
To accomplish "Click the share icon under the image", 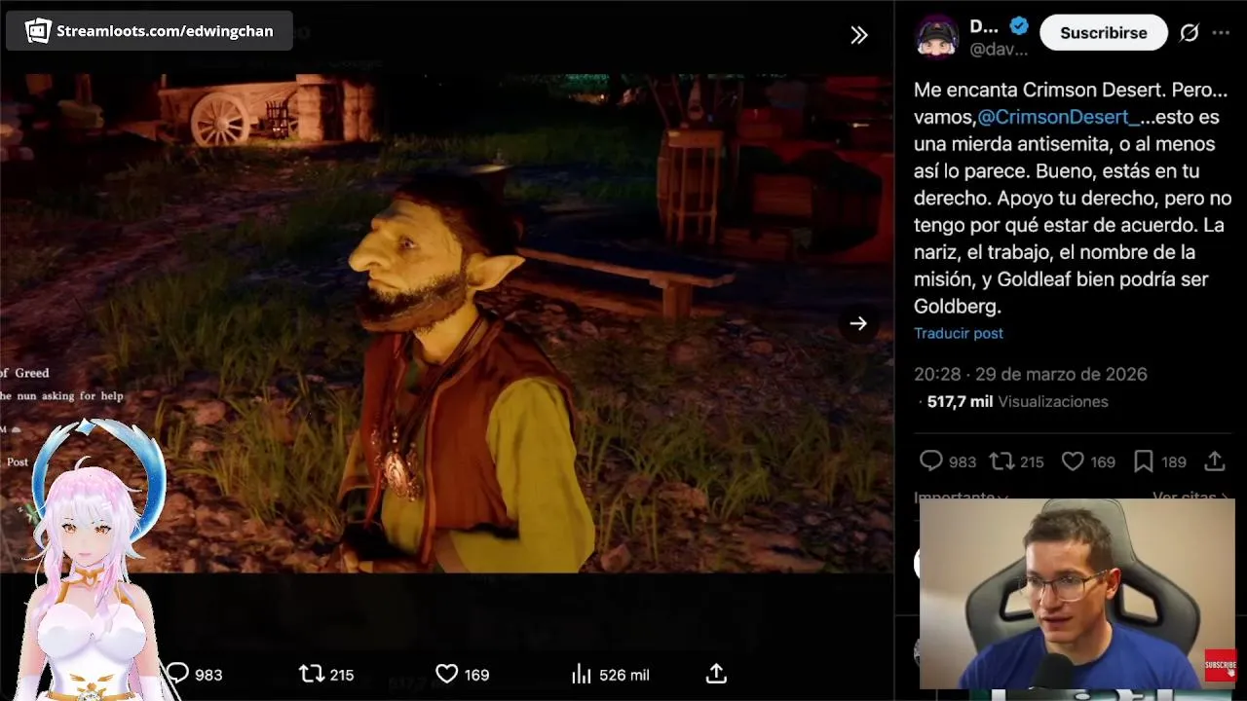I will pos(716,674).
